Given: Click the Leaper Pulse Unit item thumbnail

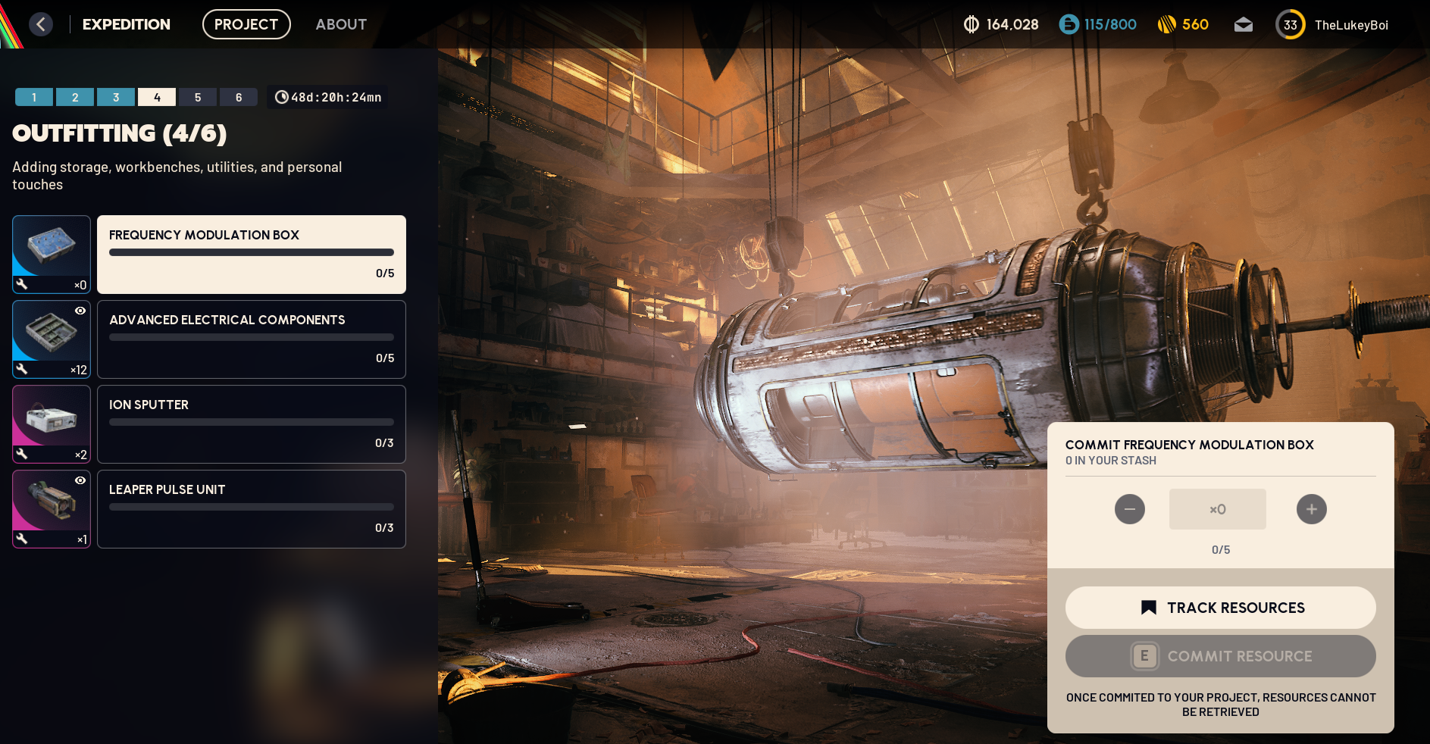Looking at the screenshot, I should (x=52, y=509).
